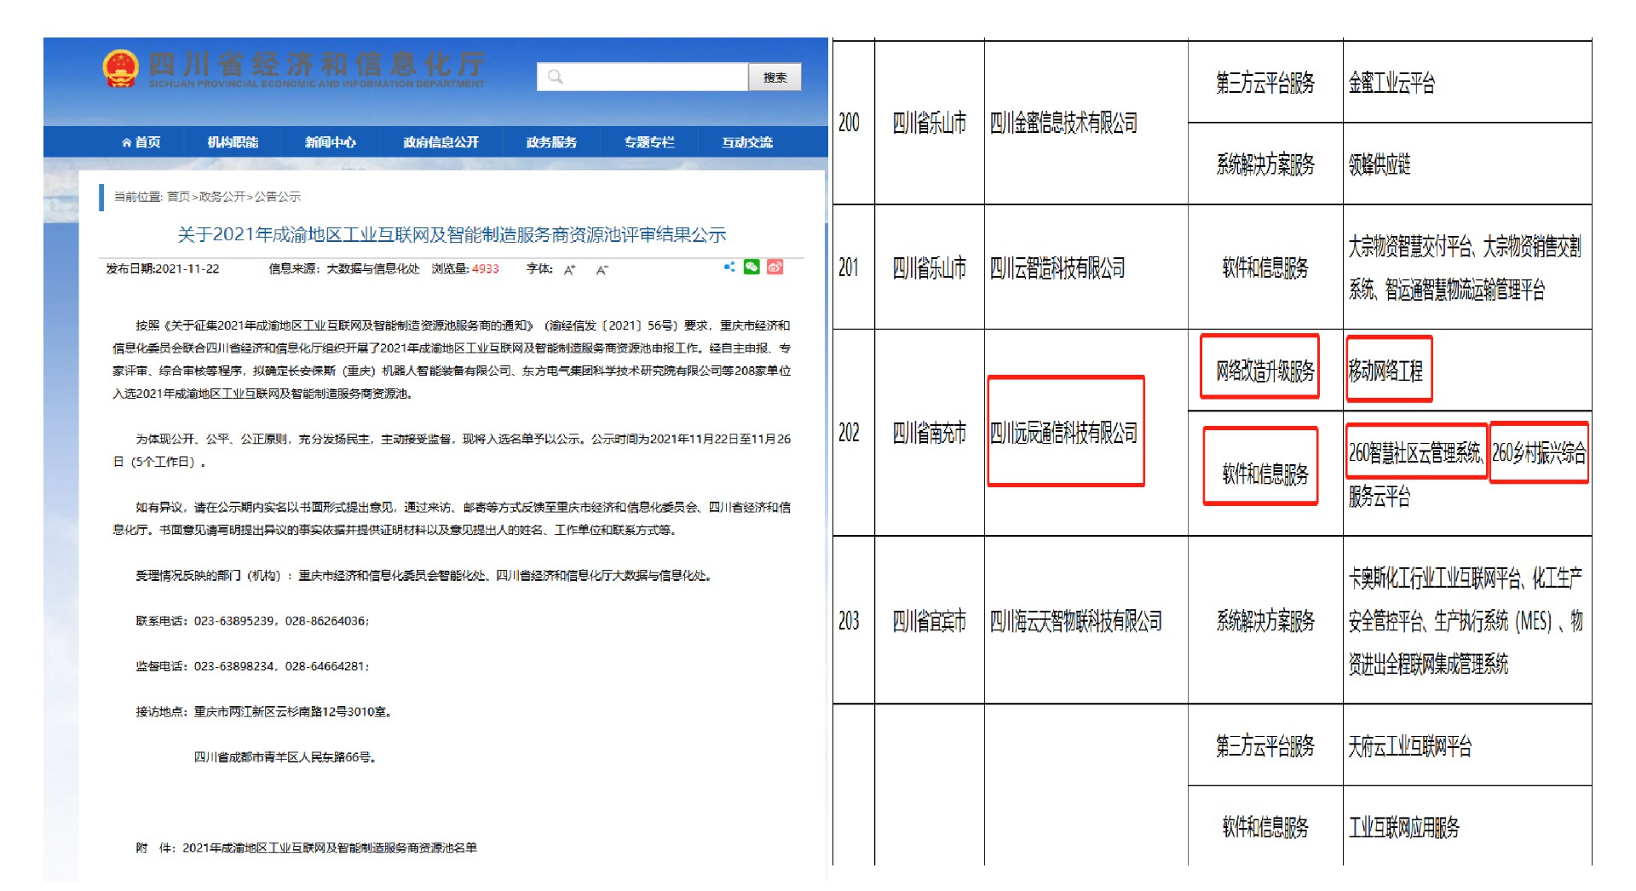Click table cell number 202
Screen dimensions: 1636x891
point(849,433)
